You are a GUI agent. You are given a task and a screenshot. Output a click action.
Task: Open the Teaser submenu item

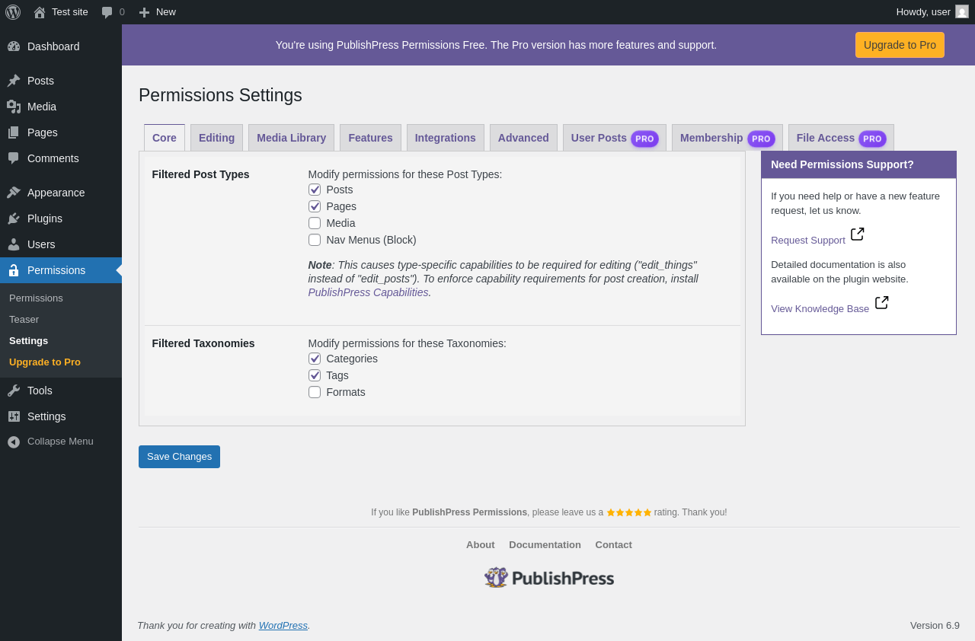click(24, 320)
